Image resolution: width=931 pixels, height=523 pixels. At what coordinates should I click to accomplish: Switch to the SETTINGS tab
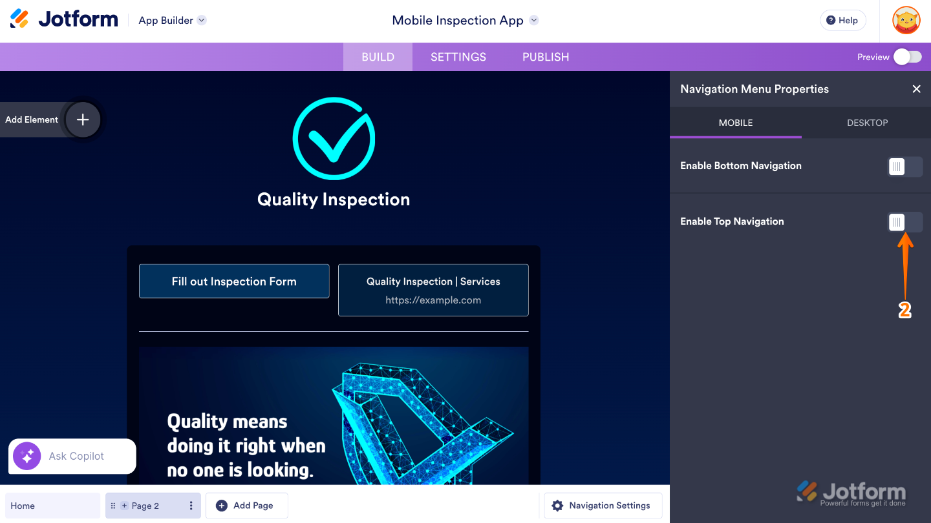click(458, 57)
